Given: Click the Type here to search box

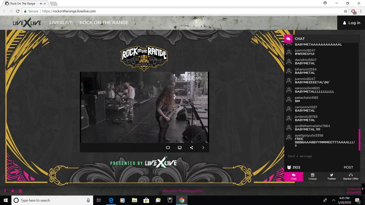Looking at the screenshot, I should 52,200.
